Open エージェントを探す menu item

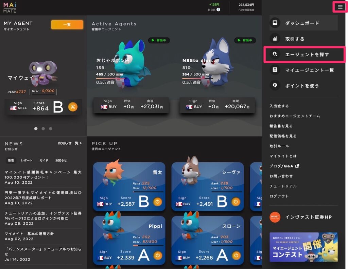tap(307, 54)
